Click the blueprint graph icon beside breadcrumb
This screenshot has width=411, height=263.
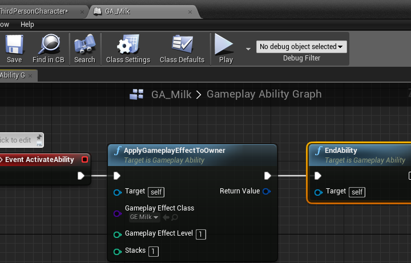[136, 94]
